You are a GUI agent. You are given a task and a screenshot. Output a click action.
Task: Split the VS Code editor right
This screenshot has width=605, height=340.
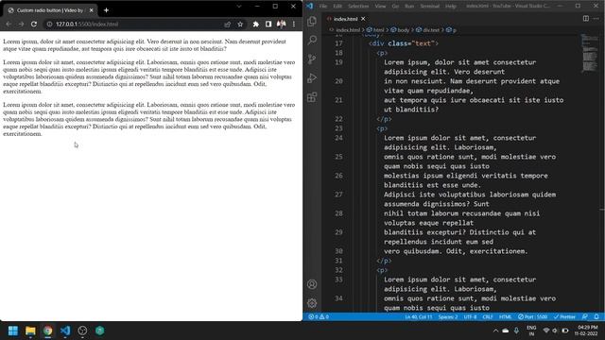(586, 19)
